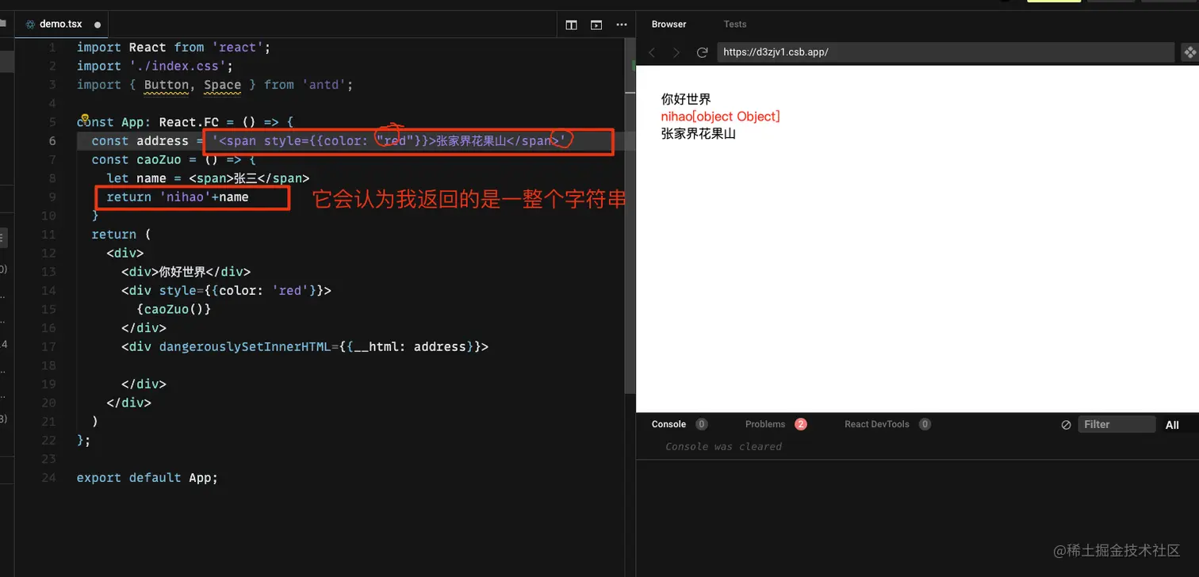Image resolution: width=1199 pixels, height=577 pixels.
Task: Click the preview window icon in editor toolbar
Action: tap(596, 25)
